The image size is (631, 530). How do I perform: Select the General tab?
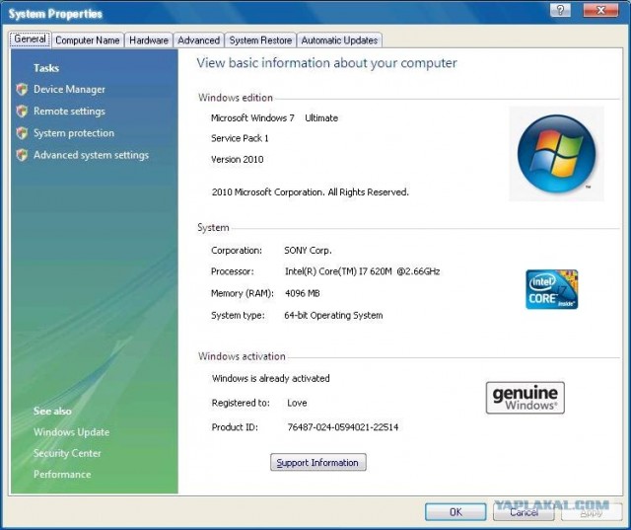(x=30, y=39)
